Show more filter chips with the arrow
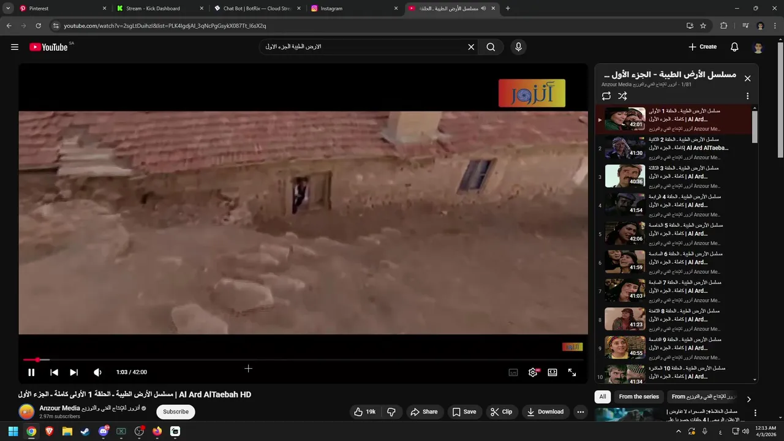This screenshot has width=784, height=441. [x=748, y=399]
